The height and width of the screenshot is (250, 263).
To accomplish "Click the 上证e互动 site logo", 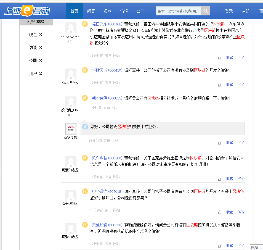I will pyautogui.click(x=27, y=11).
